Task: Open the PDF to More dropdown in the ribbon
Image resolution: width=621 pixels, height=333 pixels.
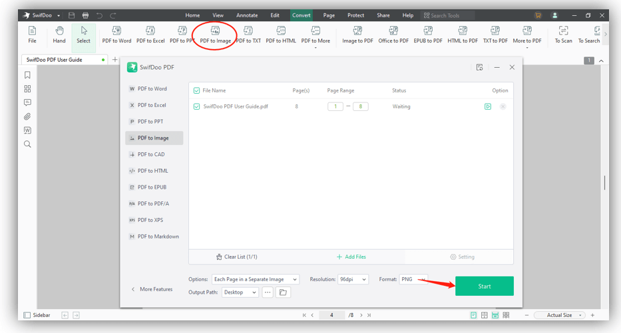Action: tap(315, 36)
